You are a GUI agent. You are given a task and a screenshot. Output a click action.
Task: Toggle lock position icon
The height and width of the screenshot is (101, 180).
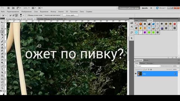point(148,69)
